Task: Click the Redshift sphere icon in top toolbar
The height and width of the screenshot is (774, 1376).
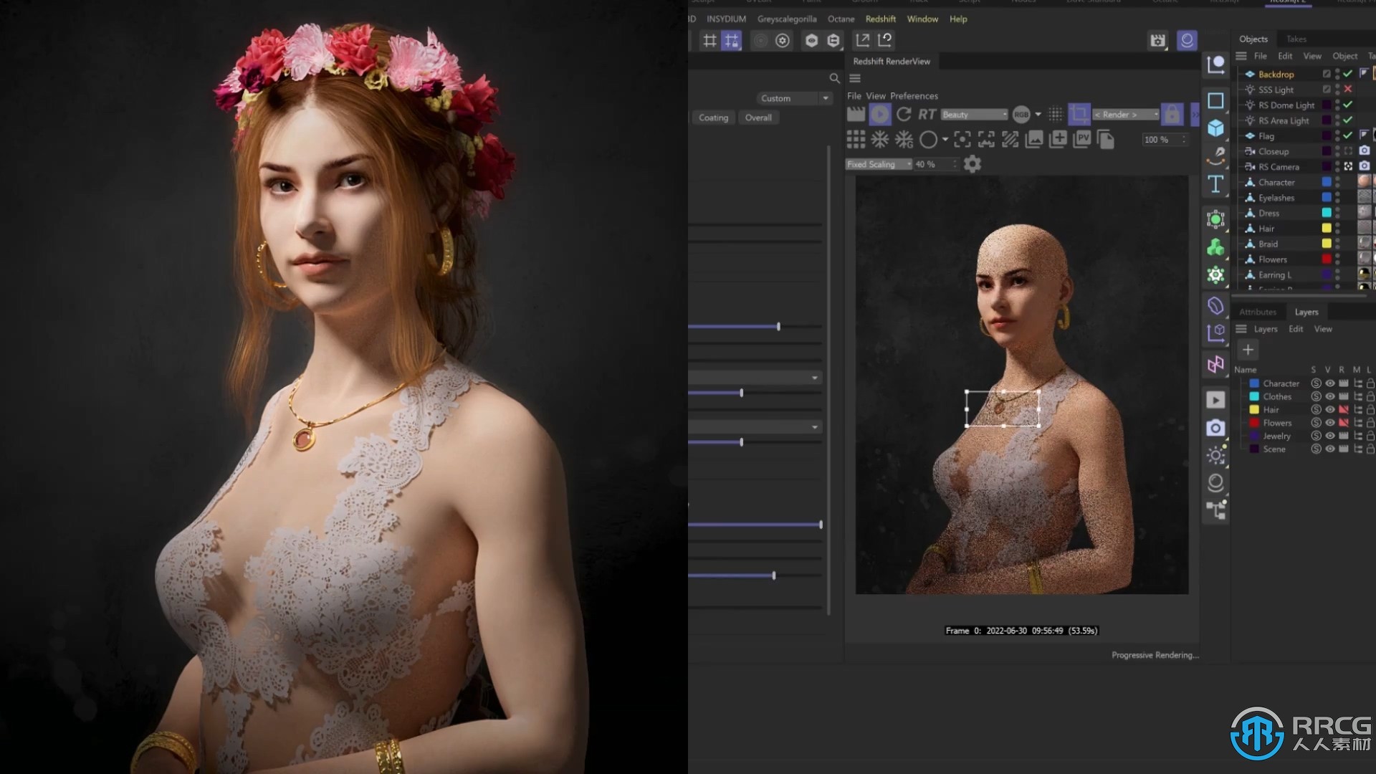Action: pos(1187,40)
